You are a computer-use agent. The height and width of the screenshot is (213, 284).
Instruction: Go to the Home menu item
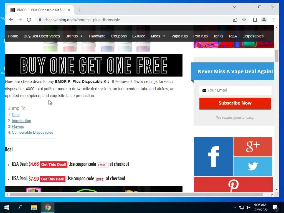click(13, 36)
